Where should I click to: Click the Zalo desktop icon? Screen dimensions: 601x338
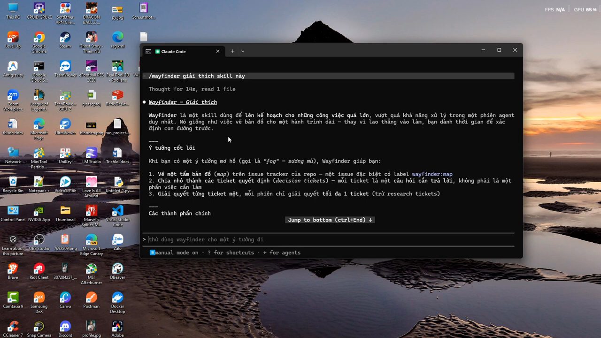(117, 242)
